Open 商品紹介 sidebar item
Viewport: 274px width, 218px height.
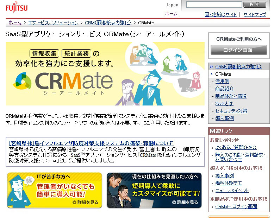pyautogui.click(x=224, y=89)
